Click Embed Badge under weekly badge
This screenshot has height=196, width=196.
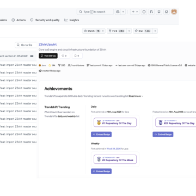pyautogui.click(x=101, y=171)
